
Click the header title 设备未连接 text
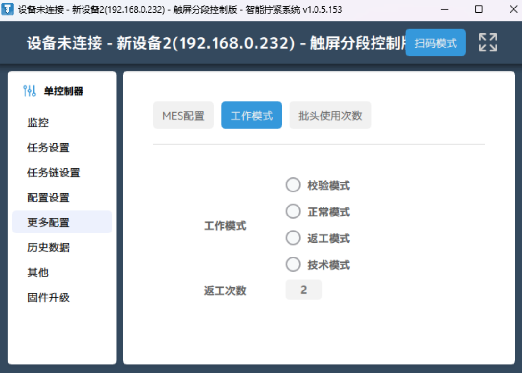click(x=65, y=43)
